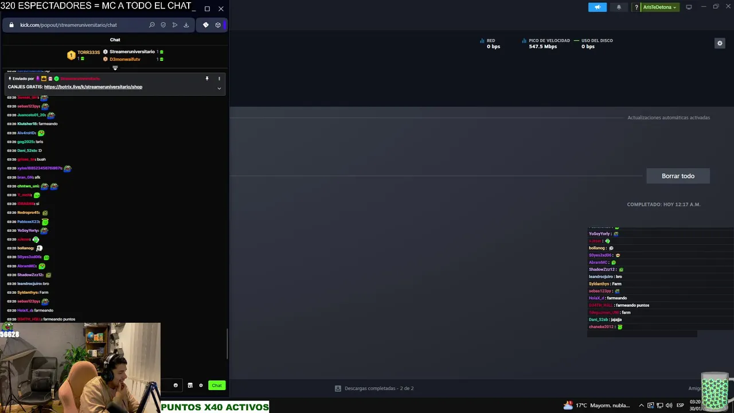
Task: Click username bran_GN in chat
Action: (25, 177)
